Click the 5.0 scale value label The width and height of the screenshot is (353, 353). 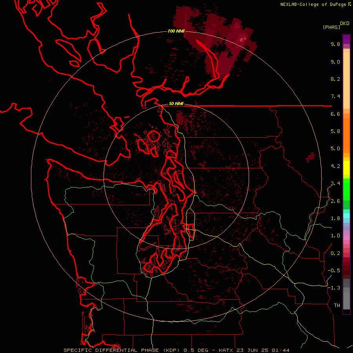point(335,149)
